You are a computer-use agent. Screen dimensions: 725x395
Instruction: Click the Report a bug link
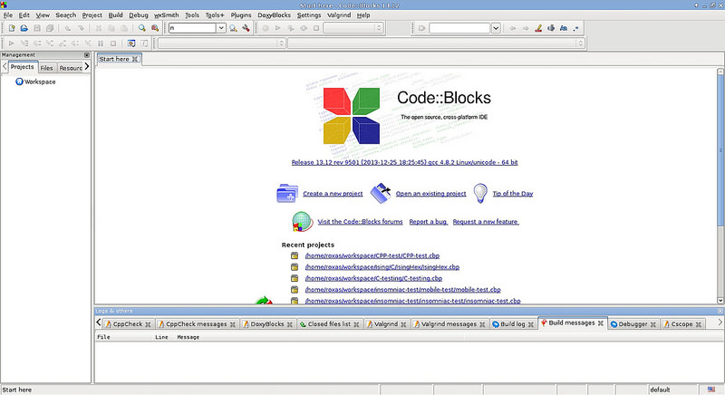point(427,221)
